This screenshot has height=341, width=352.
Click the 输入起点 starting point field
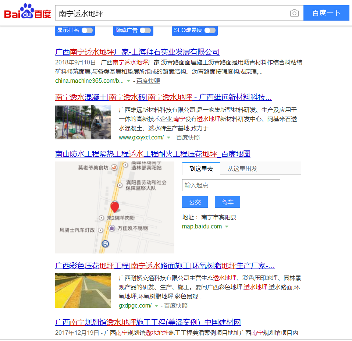(231, 185)
